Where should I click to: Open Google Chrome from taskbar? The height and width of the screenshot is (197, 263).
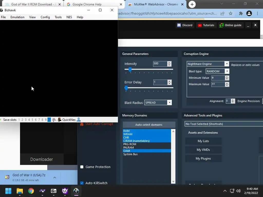point(31,191)
